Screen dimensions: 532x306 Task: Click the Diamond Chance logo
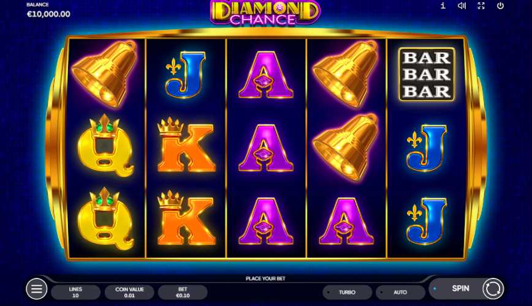pos(265,12)
